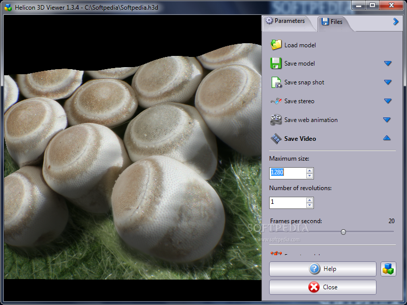This screenshot has height=305, width=407.
Task: Click the Frames per second label
Action: (x=296, y=221)
